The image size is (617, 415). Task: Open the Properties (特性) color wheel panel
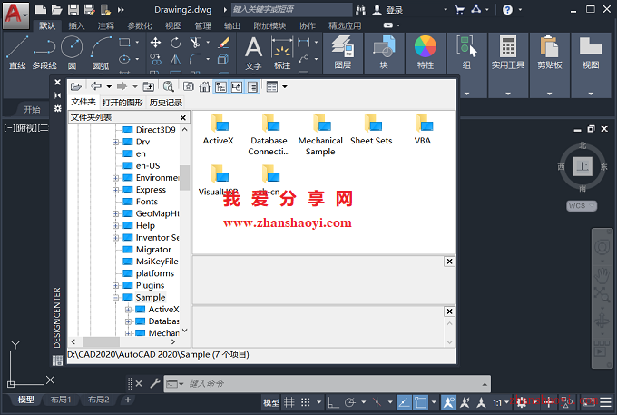[x=426, y=53]
